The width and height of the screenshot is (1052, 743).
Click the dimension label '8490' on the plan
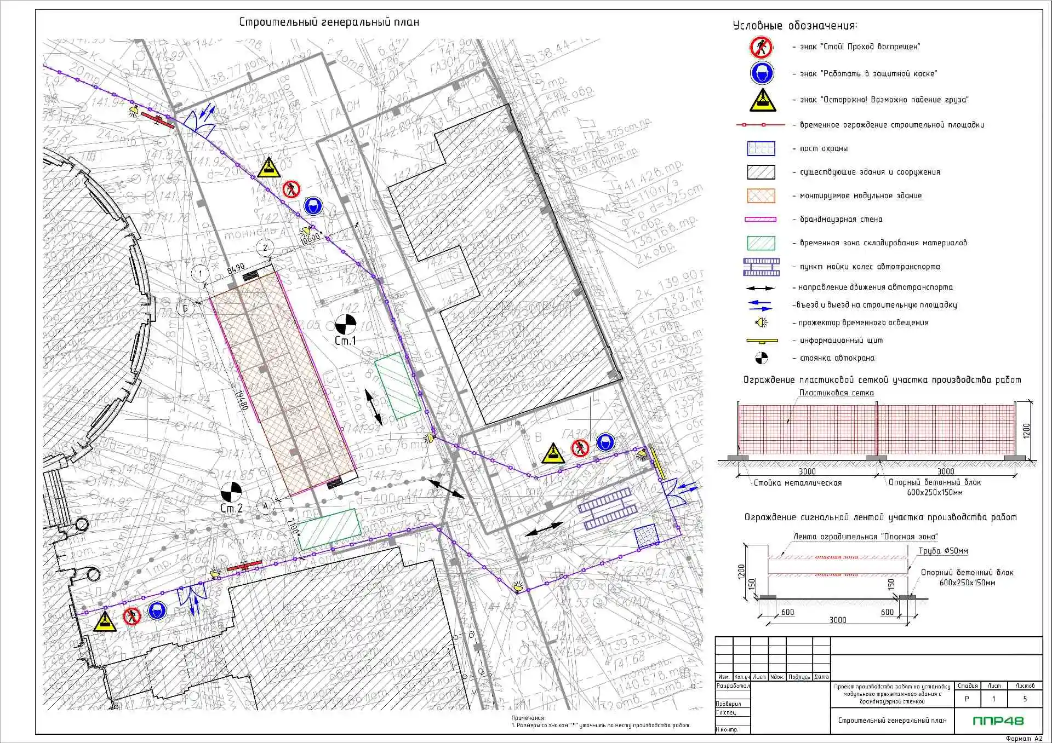(x=236, y=269)
